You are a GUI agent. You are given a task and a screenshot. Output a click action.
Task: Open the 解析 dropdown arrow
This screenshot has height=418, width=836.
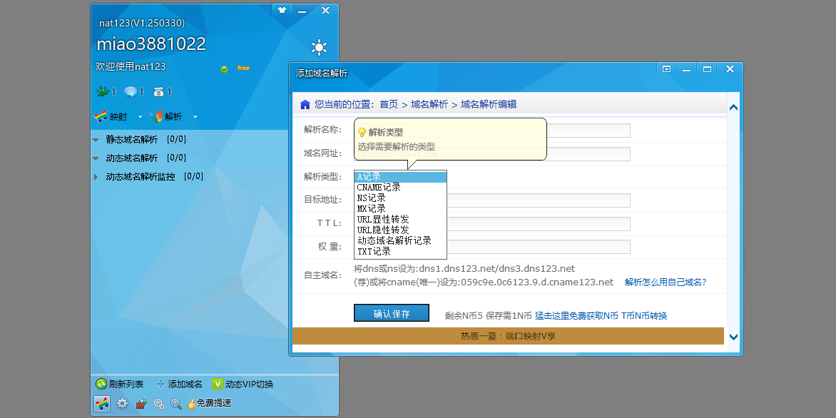coord(195,117)
